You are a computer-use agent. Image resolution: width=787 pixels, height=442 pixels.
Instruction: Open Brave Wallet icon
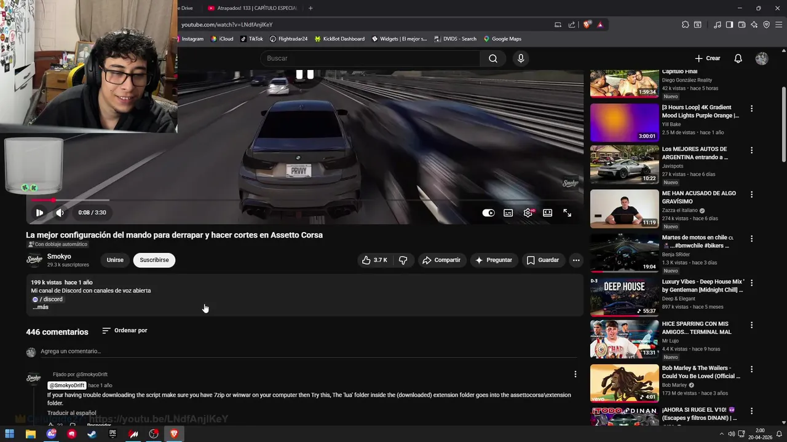tap(742, 25)
